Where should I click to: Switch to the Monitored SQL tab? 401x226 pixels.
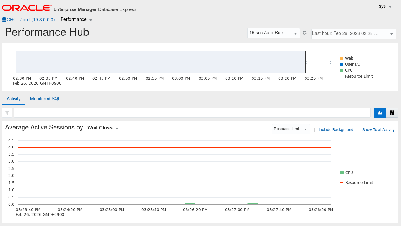(x=45, y=99)
